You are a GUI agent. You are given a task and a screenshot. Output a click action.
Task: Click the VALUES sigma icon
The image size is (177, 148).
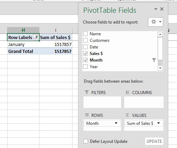(127, 115)
